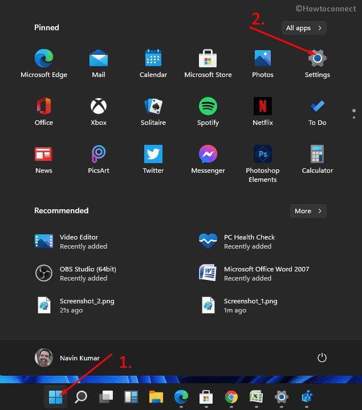Go to next page of pinned apps
The image size is (362, 410).
point(354,117)
